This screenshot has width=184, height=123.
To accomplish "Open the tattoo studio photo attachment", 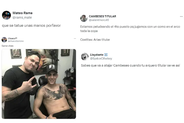I will coord(39,84).
